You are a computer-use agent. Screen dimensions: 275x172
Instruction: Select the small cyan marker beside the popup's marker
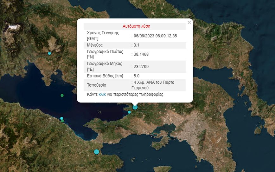(x=129, y=112)
